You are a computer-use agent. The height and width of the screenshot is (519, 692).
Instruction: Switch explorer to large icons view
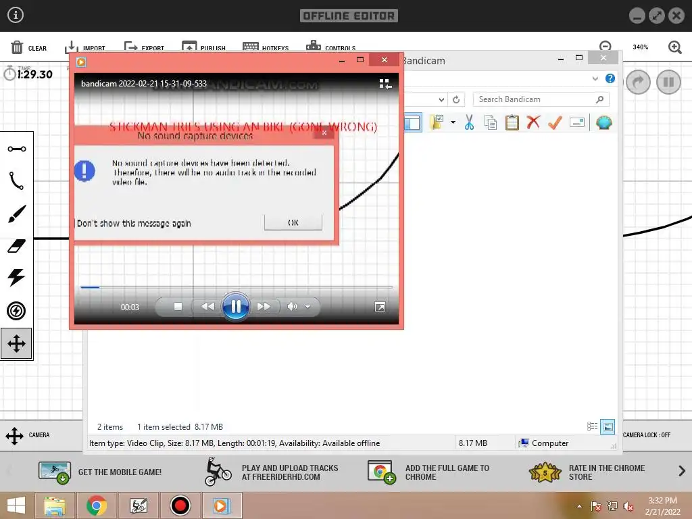click(608, 426)
